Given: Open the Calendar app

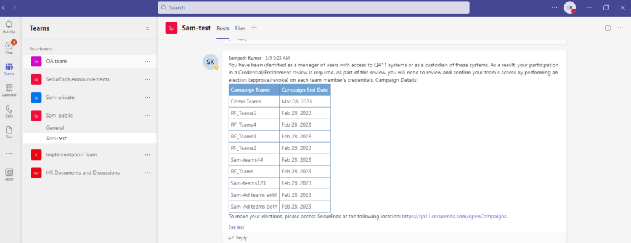Looking at the screenshot, I should [x=9, y=90].
